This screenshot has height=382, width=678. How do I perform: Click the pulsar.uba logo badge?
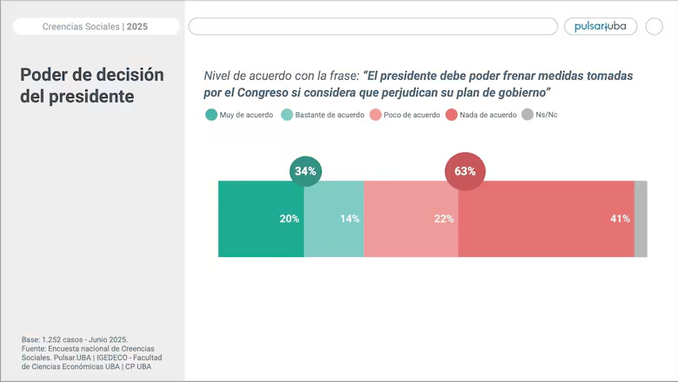(601, 26)
